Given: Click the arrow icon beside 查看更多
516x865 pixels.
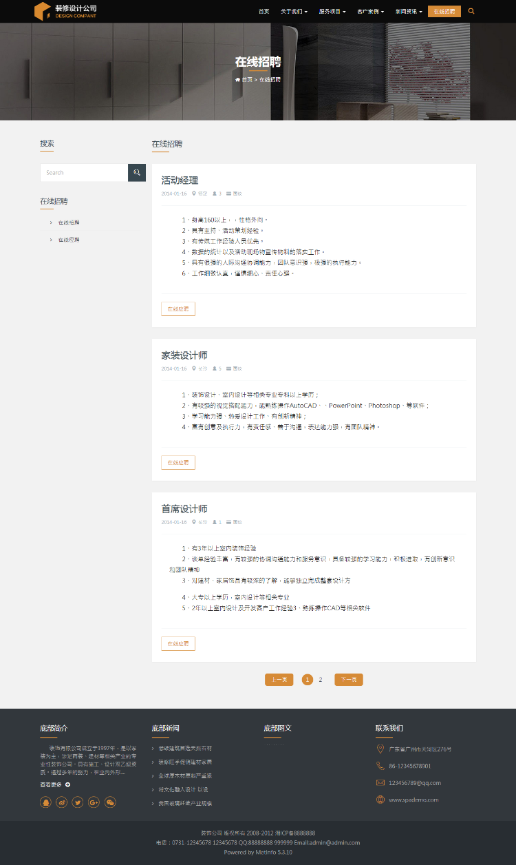Looking at the screenshot, I should 67,784.
